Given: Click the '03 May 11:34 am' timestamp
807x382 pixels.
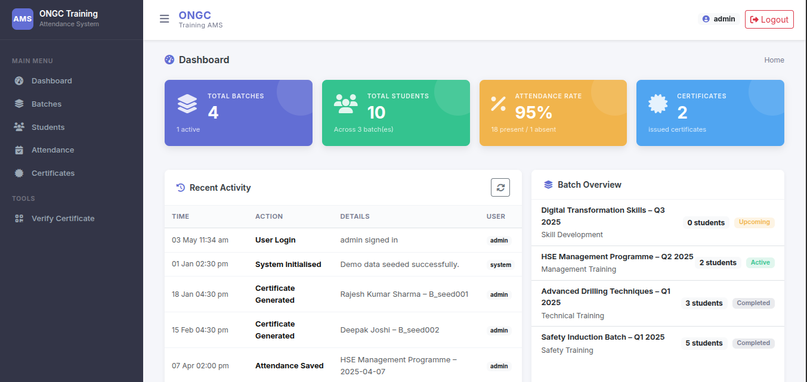Looking at the screenshot, I should [200, 240].
